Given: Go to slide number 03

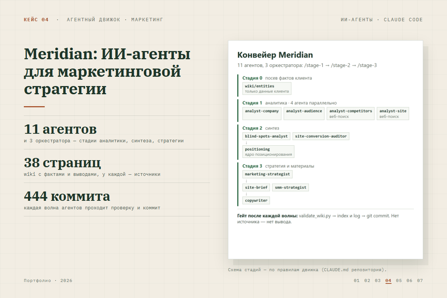Looking at the screenshot, I should (x=378, y=280).
